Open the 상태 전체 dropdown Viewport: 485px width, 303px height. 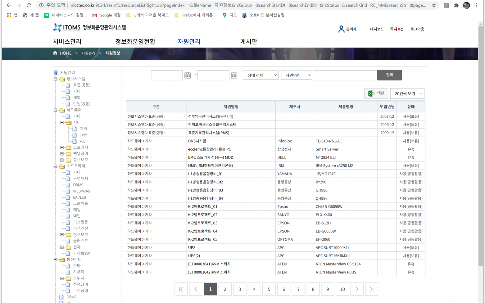point(260,75)
